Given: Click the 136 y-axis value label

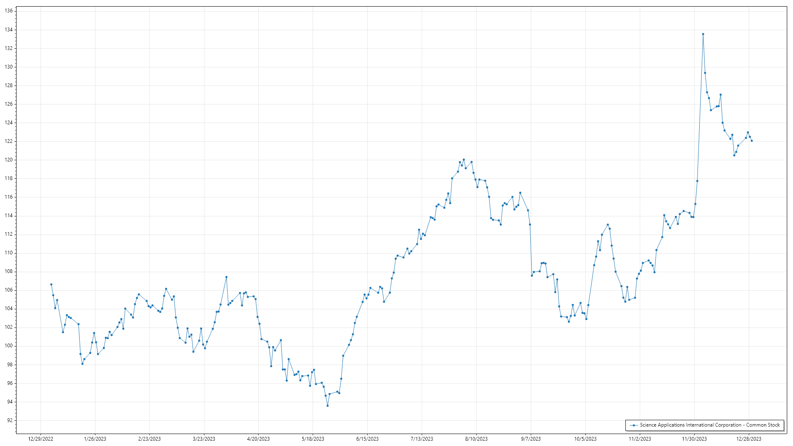Looking at the screenshot, I should pyautogui.click(x=9, y=11).
